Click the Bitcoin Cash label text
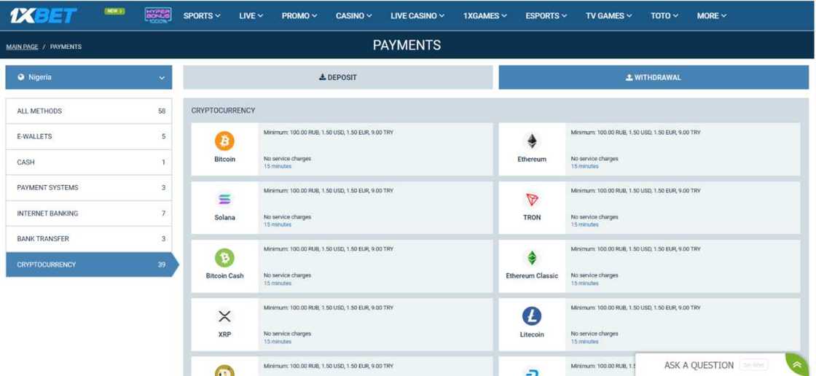Viewport: 816px width, 376px height. pyautogui.click(x=225, y=276)
